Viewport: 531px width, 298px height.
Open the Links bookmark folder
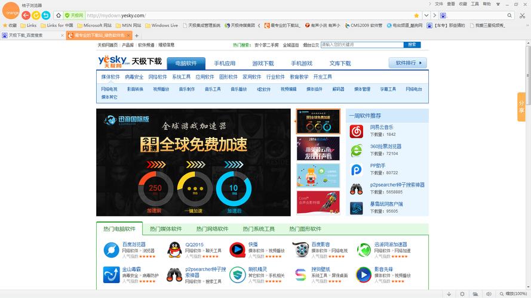pos(29,26)
